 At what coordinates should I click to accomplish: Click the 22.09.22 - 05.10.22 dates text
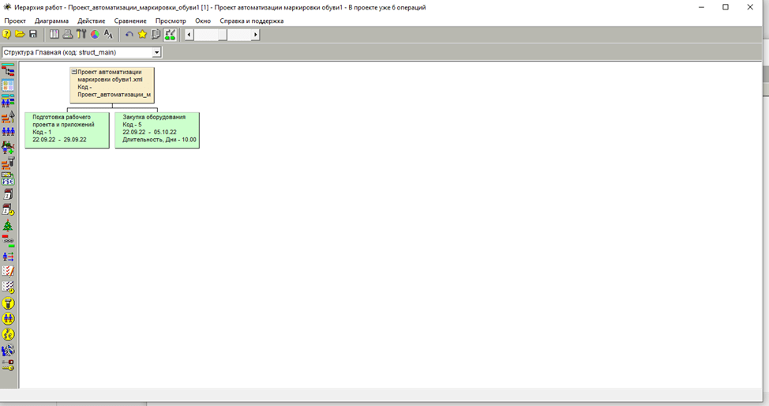(149, 132)
